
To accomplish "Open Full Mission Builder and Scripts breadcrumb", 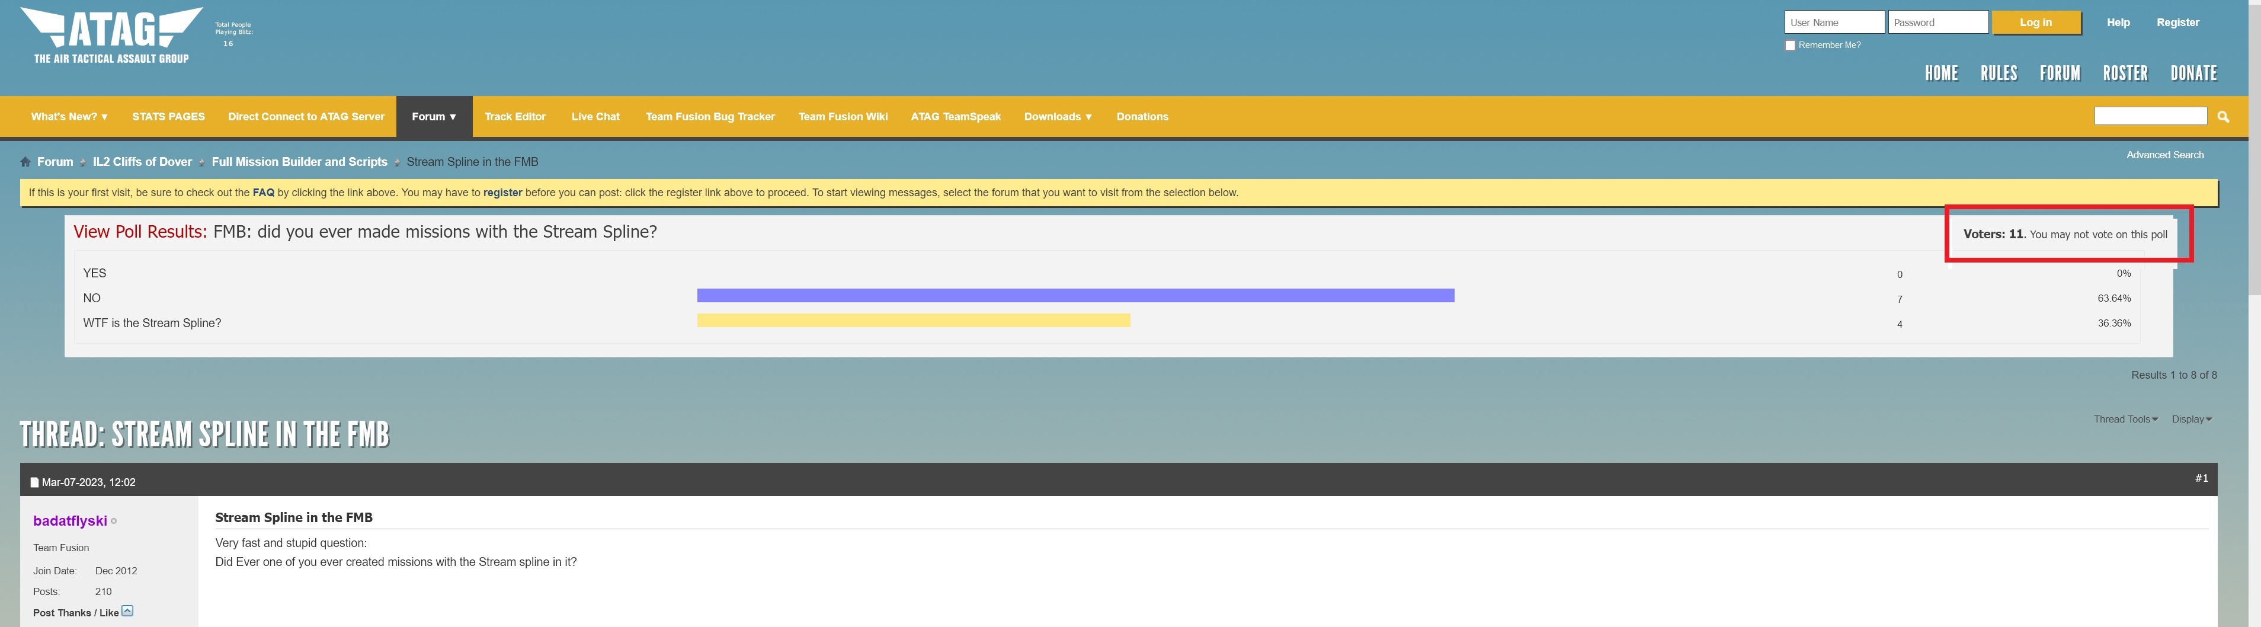I will click(x=299, y=162).
